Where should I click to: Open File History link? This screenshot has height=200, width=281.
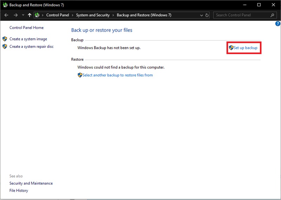click(x=19, y=191)
